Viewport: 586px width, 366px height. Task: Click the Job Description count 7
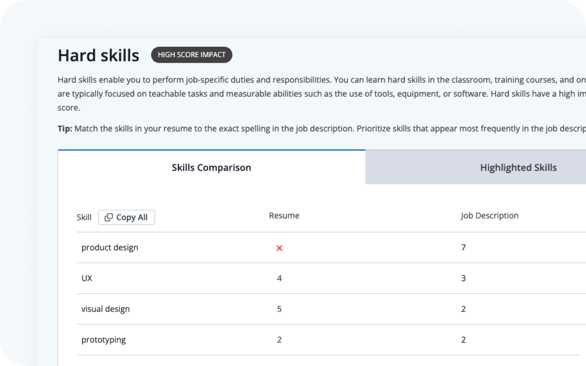[463, 248]
